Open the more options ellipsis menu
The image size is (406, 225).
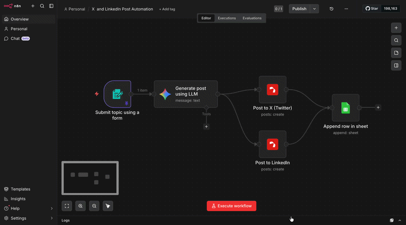click(x=346, y=9)
